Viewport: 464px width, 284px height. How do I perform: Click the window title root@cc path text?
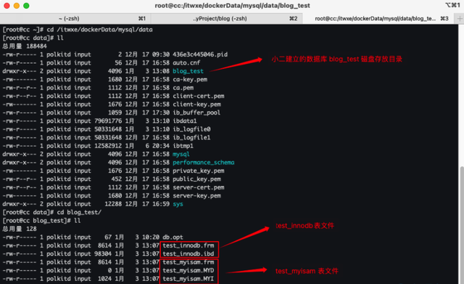[232, 6]
